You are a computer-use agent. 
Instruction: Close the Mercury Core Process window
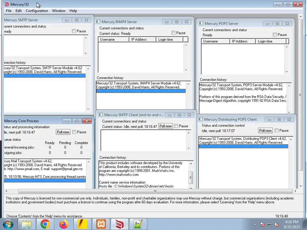click(87, 121)
